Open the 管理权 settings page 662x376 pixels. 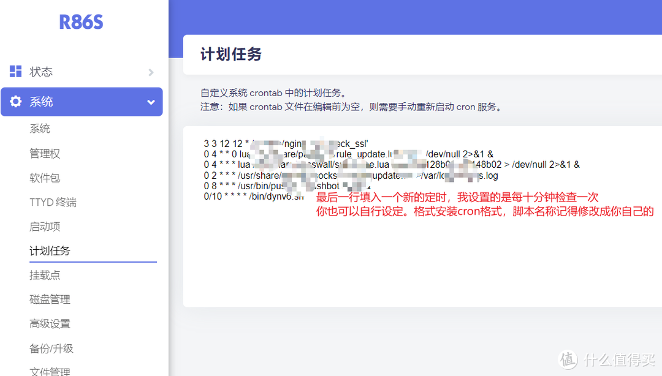[45, 153]
